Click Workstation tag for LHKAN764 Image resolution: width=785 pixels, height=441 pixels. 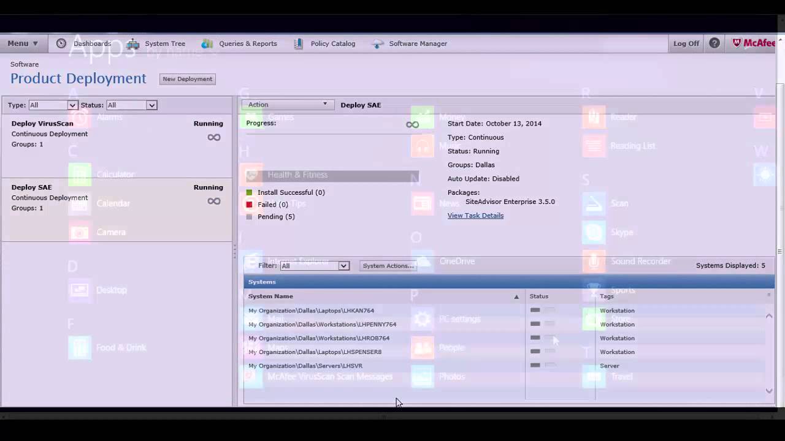tap(617, 311)
